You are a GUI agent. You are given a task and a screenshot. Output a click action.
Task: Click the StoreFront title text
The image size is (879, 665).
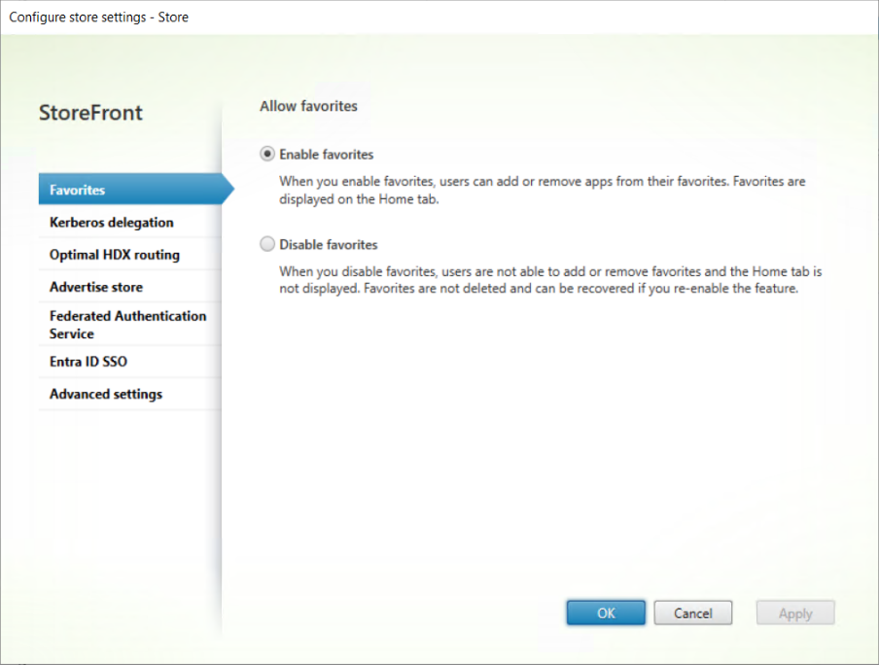90,113
